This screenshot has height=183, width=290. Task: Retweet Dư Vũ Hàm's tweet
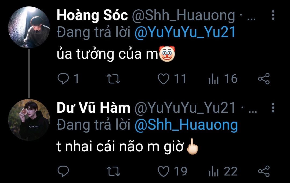pos(114,171)
